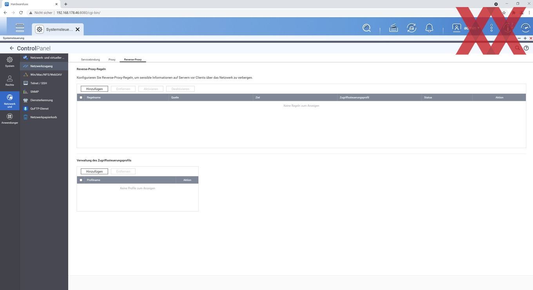Viewport: 533px width, 290px height.
Task: Open Win/Mac/NFS/WebDAV entry
Action: [44, 75]
